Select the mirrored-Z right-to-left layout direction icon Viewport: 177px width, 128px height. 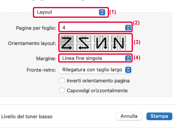(x=84, y=43)
